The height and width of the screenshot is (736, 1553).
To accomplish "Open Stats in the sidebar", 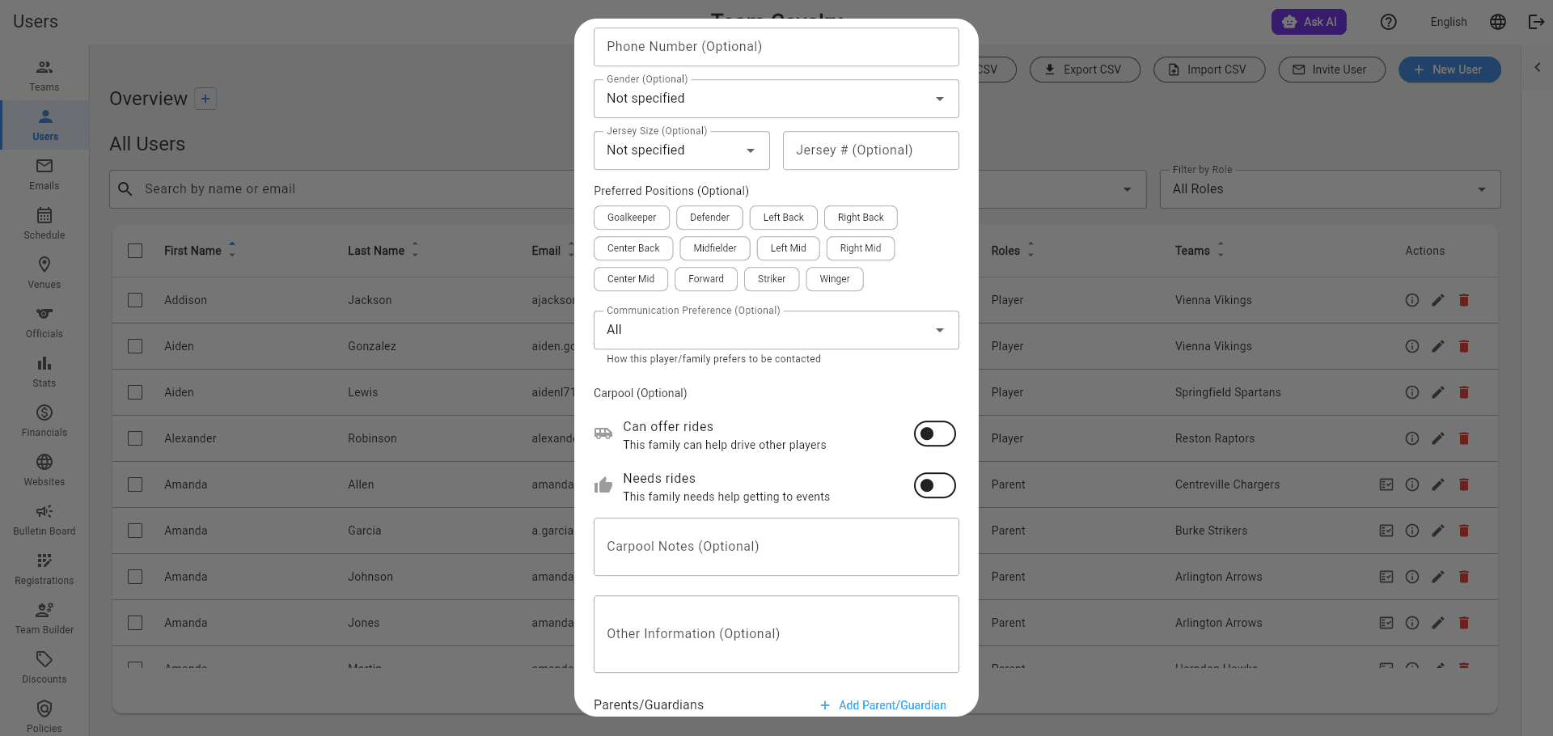I will (44, 371).
